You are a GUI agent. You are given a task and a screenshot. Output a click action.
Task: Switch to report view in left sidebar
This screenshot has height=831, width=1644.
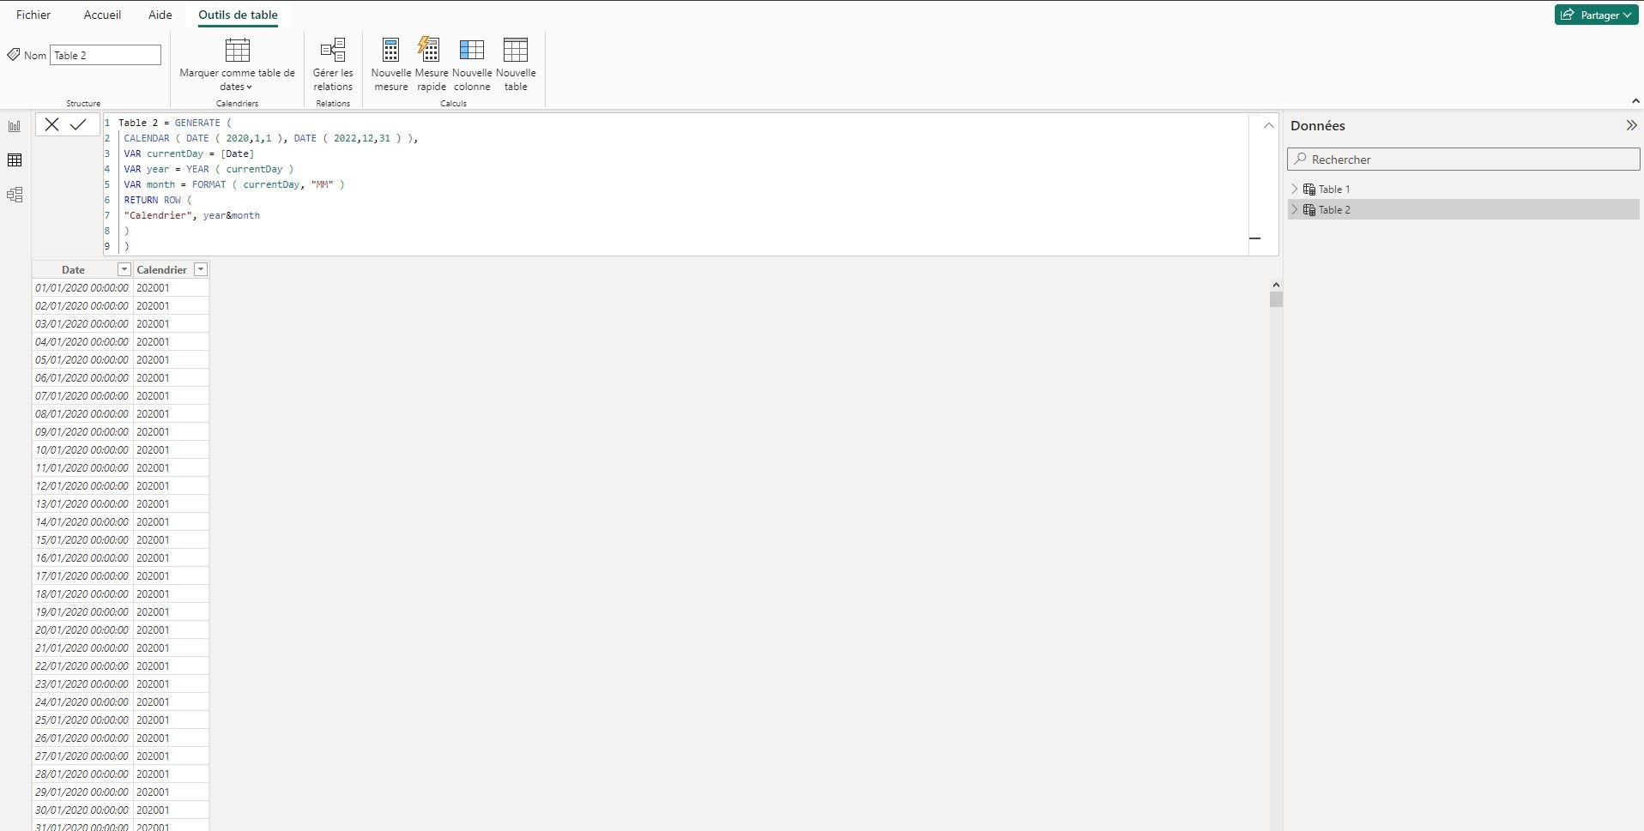click(15, 126)
